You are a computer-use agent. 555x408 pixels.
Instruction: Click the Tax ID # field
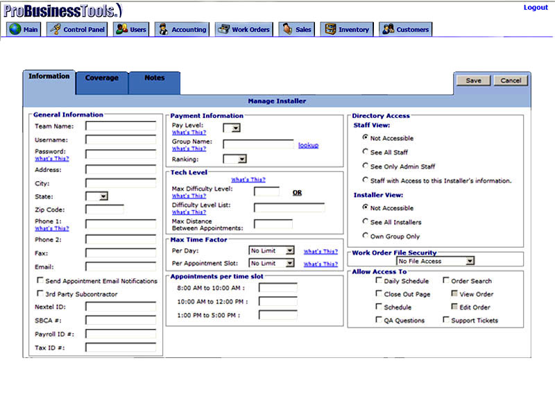click(x=121, y=348)
